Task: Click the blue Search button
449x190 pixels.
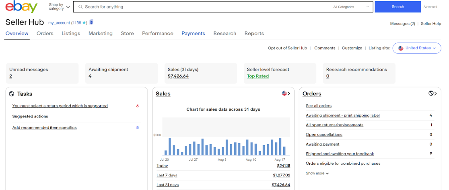Action: tap(398, 7)
